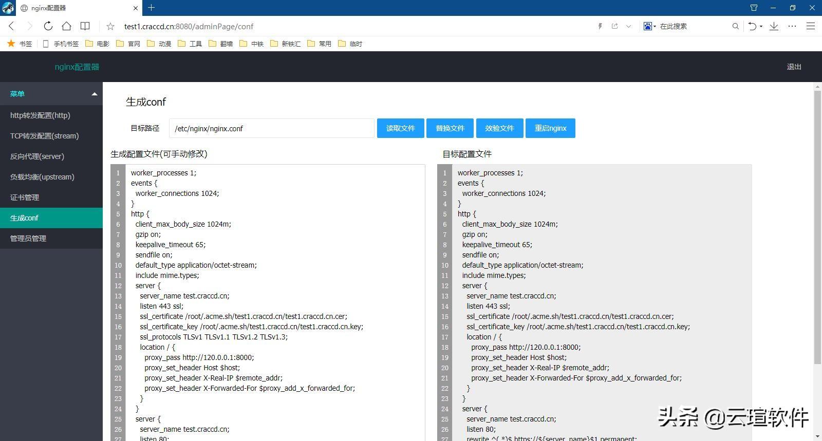Open a new tab with plus icon

point(151,8)
